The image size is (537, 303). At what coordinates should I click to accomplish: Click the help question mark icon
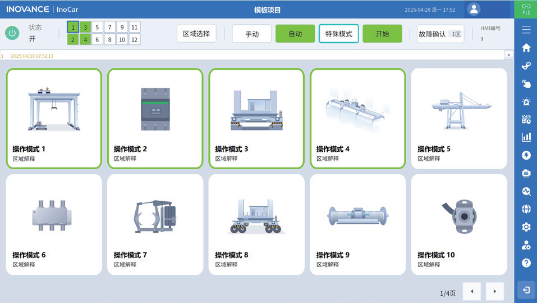click(526, 263)
